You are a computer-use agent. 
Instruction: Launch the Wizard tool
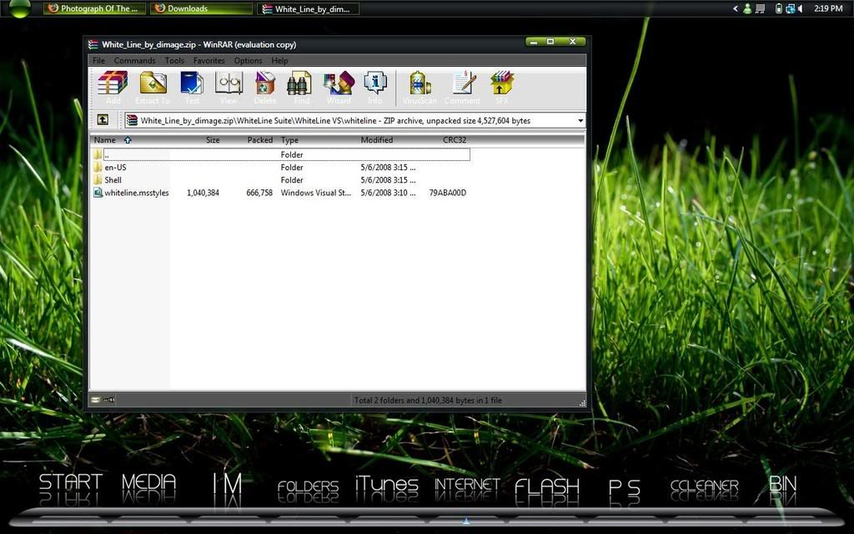point(339,87)
